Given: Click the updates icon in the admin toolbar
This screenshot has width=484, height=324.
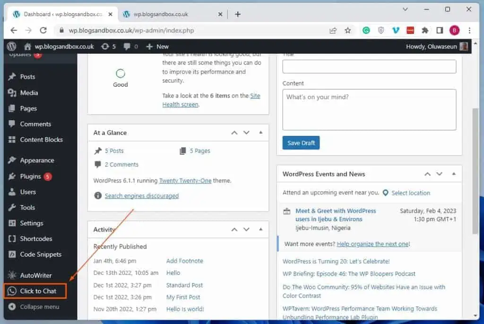Looking at the screenshot, I should point(108,46).
